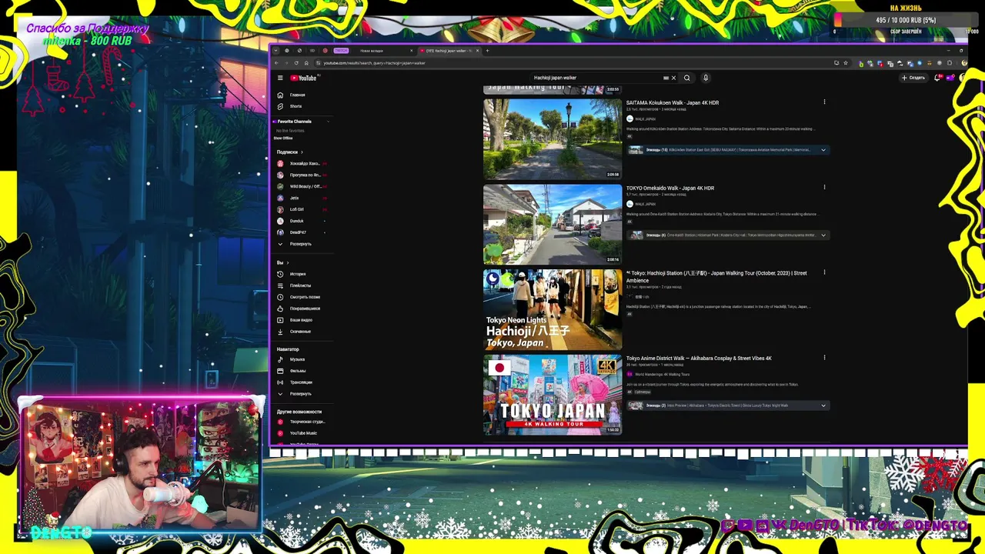Toggle Show Offline in Favorite Channels
This screenshot has height=554, width=985.
(283, 138)
